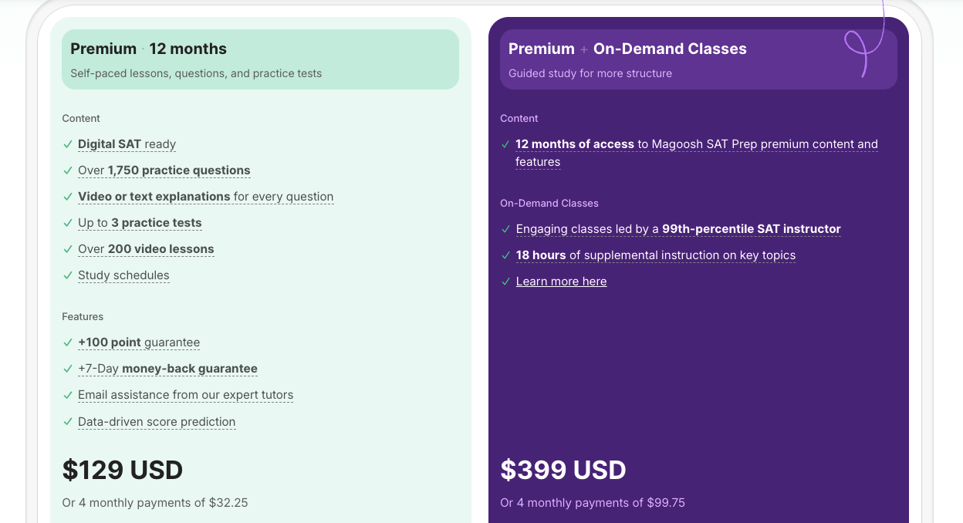Click the checkmark next to Learn more here
This screenshot has height=523, width=963.
(505, 282)
